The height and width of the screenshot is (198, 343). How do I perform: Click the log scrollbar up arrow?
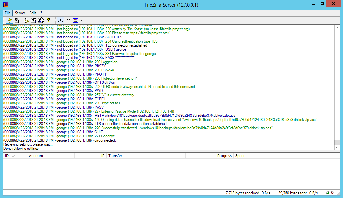click(x=337, y=28)
